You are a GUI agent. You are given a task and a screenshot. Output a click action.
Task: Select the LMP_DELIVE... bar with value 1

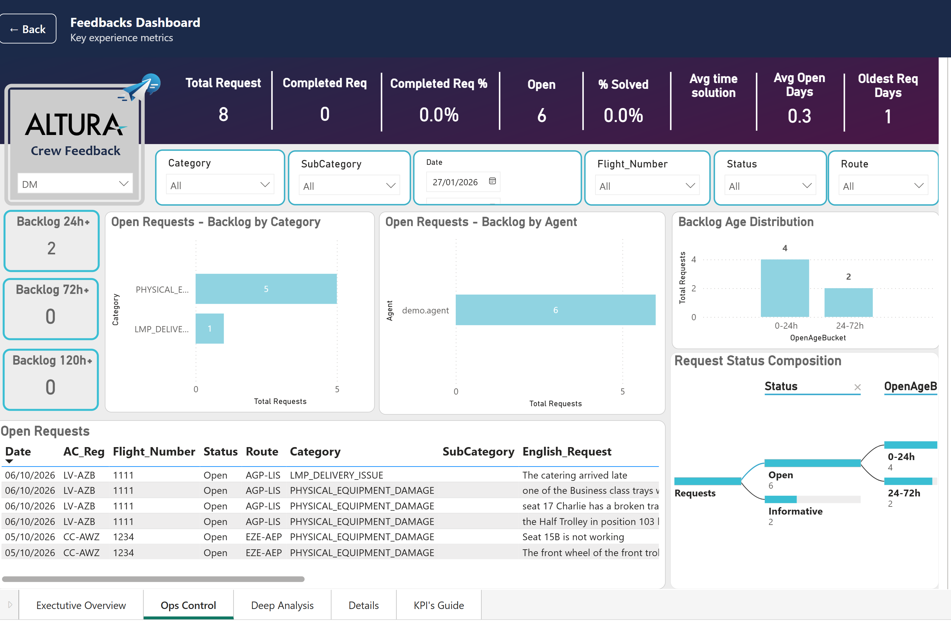click(x=210, y=328)
